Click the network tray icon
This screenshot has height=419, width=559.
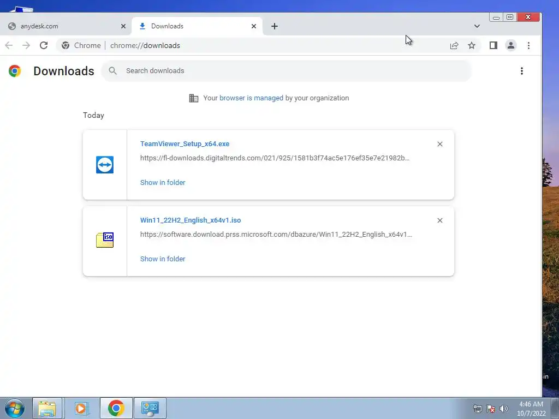click(x=477, y=409)
